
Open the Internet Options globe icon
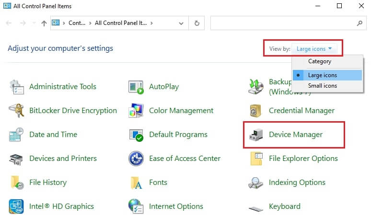(x=136, y=206)
